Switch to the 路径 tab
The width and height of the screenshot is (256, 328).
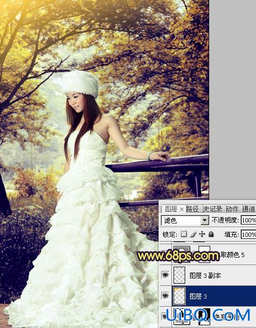(192, 209)
